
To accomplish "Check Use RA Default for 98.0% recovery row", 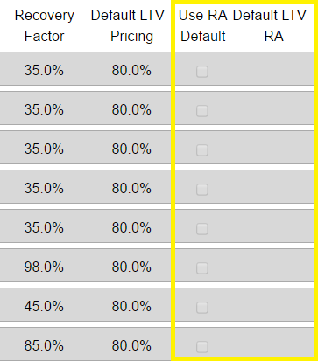I will 202,268.
